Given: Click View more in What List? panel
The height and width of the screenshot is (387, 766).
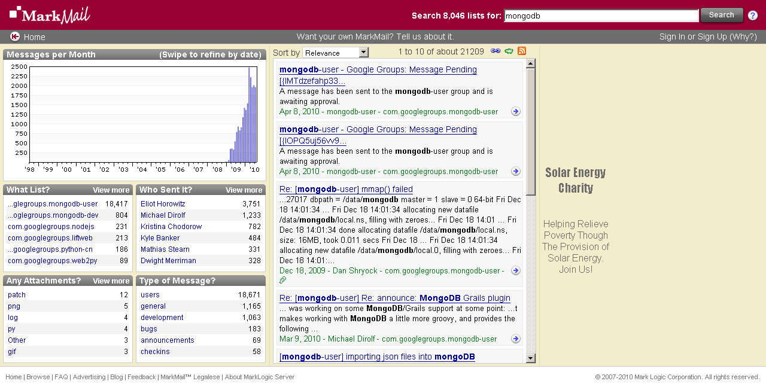Looking at the screenshot, I should click(x=111, y=190).
